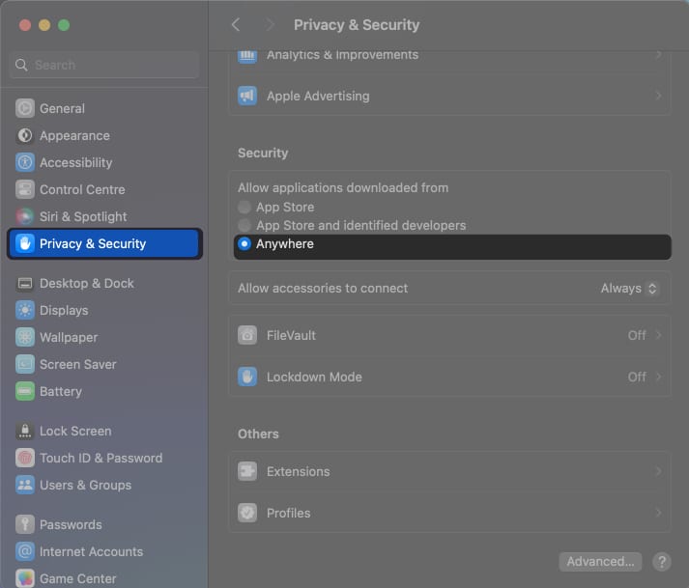Click the Lockdown Mode hand icon
Screen dimensions: 689x588
[247, 377]
